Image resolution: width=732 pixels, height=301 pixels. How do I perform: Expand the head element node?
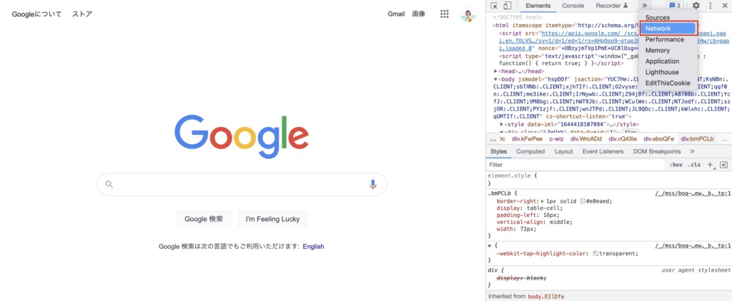(496, 71)
